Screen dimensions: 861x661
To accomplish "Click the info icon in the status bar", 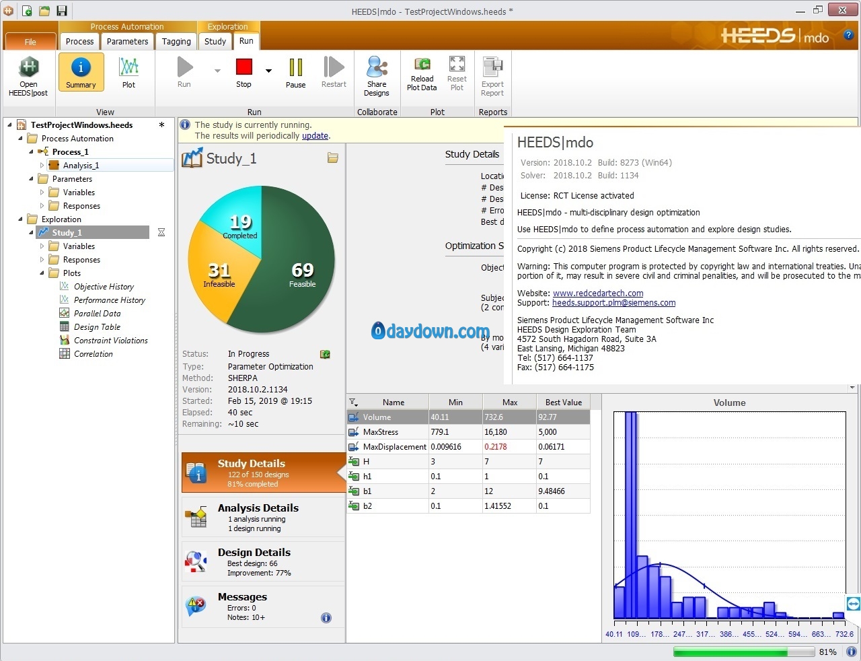I will pos(851,652).
